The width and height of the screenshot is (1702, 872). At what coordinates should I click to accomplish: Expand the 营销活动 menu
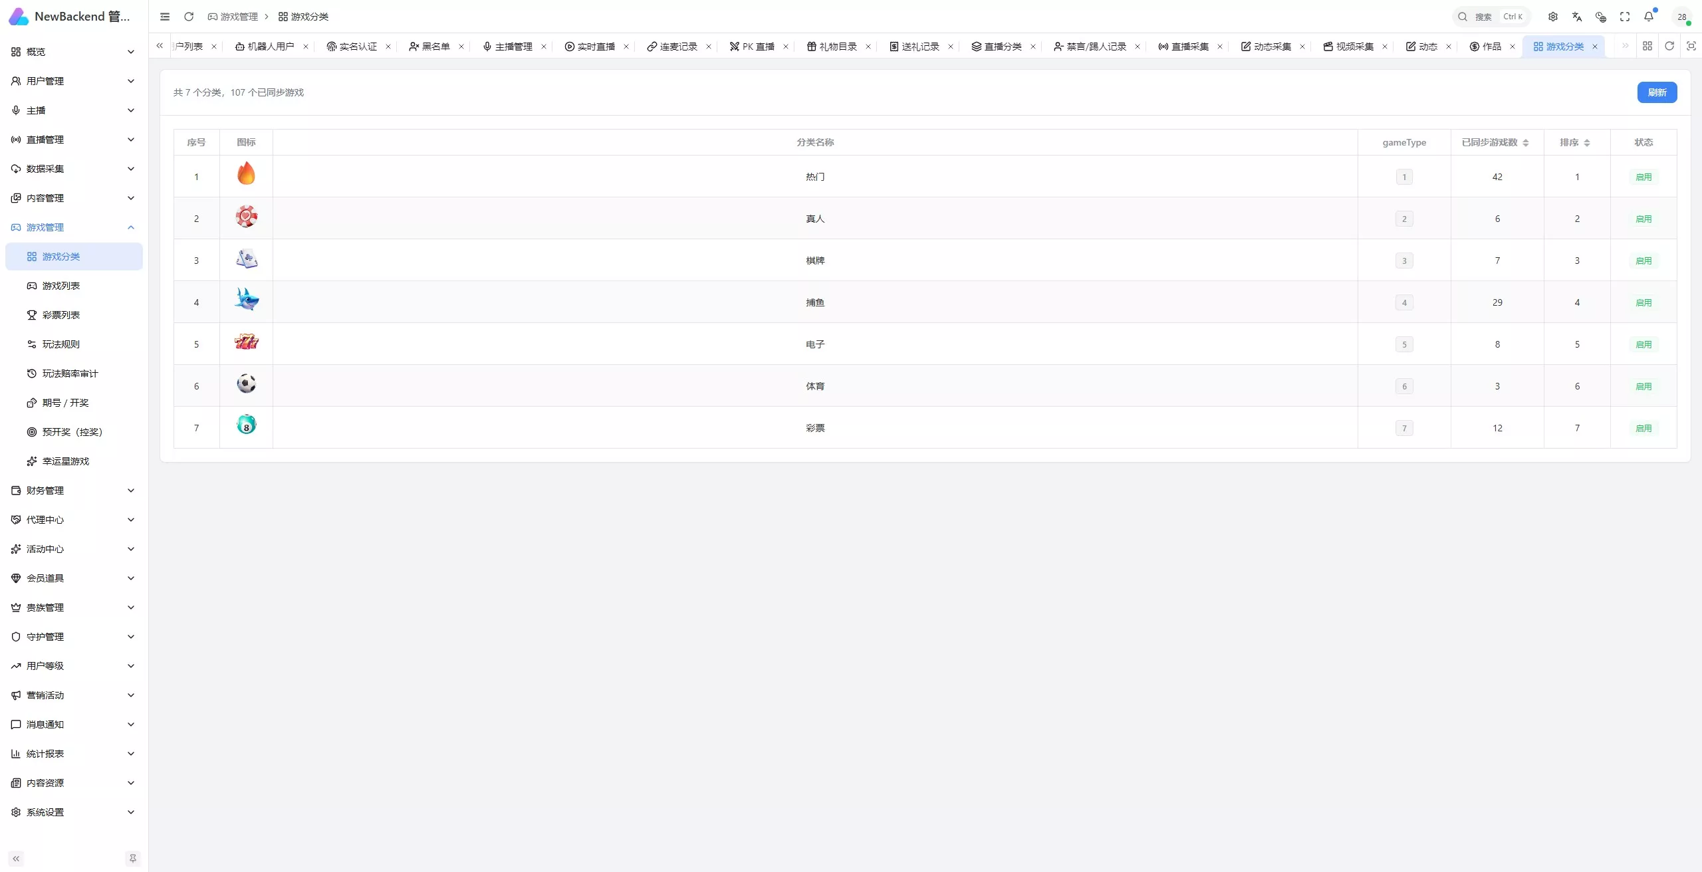(74, 695)
